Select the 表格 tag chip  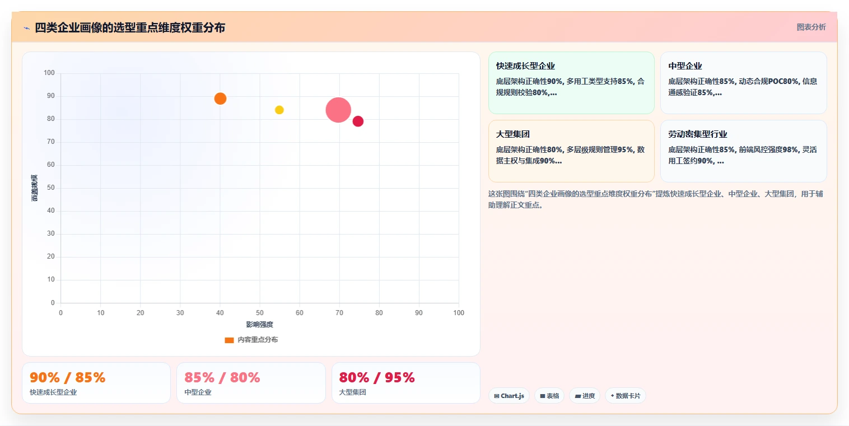pyautogui.click(x=549, y=396)
